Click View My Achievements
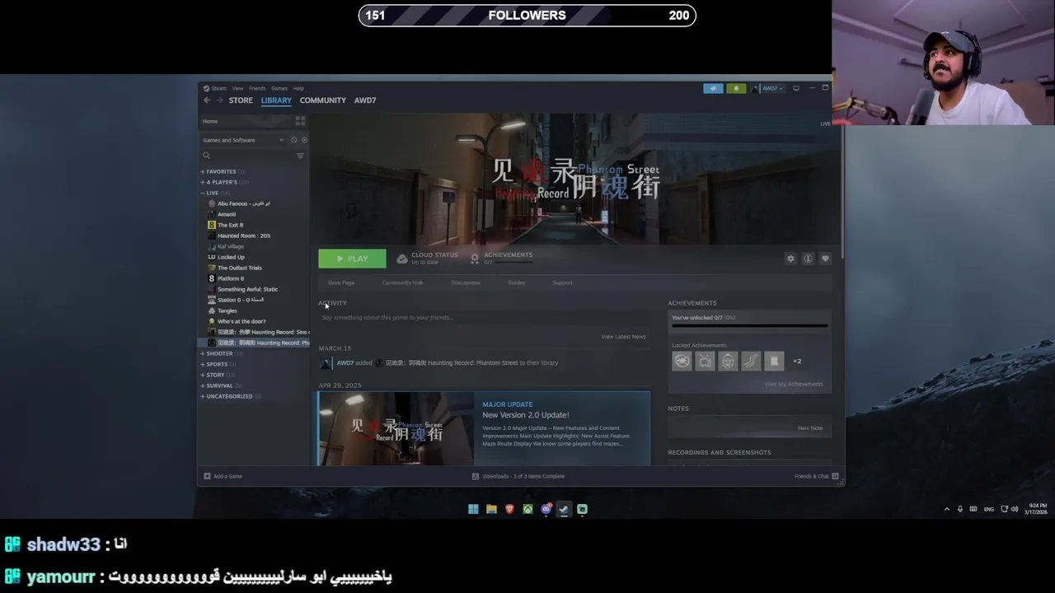The height and width of the screenshot is (593, 1055). point(793,384)
